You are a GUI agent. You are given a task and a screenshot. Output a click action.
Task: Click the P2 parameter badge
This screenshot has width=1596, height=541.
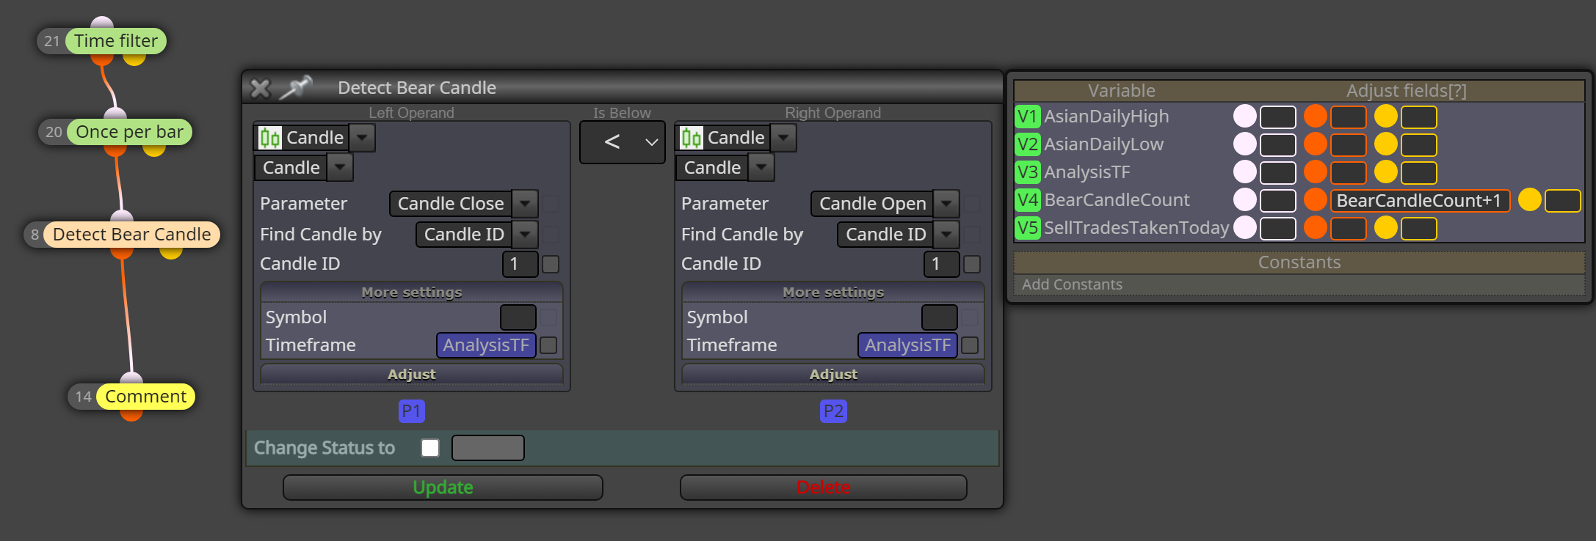tap(833, 411)
